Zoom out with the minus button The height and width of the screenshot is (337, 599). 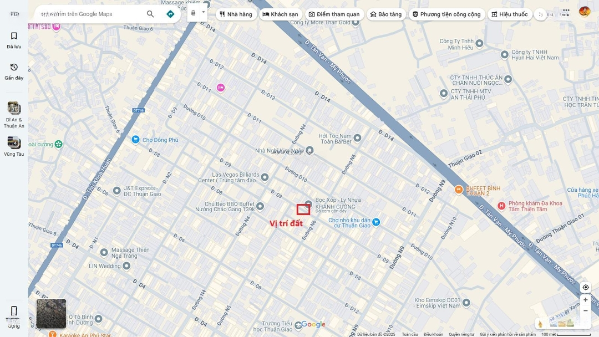585,310
